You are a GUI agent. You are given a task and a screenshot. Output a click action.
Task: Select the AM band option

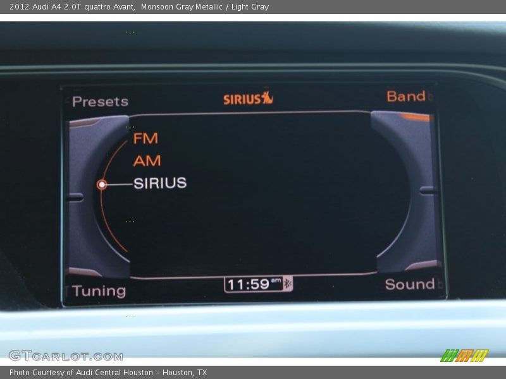[x=147, y=161]
